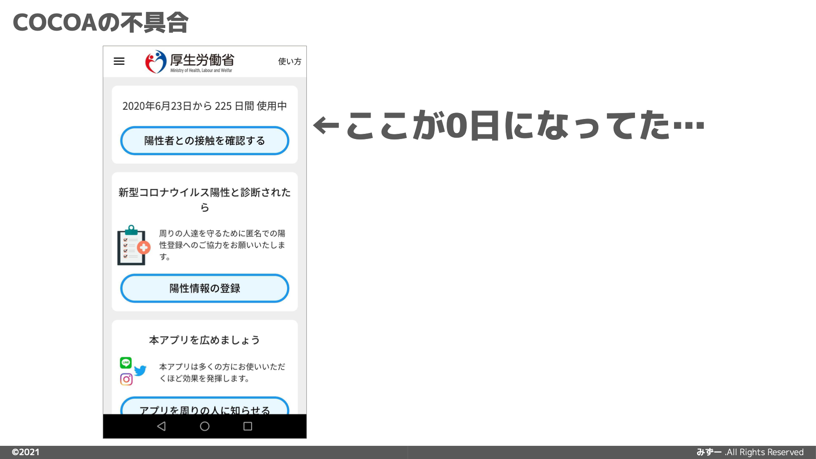
Task: Select heading 新型コロナウイルス陽性と診断されたら
Action: pyautogui.click(x=204, y=200)
